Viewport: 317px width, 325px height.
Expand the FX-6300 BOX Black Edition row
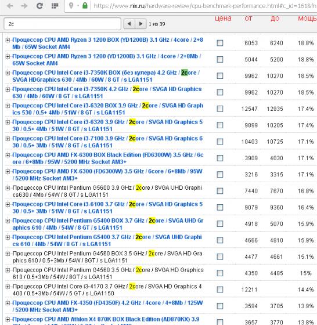[8, 155]
